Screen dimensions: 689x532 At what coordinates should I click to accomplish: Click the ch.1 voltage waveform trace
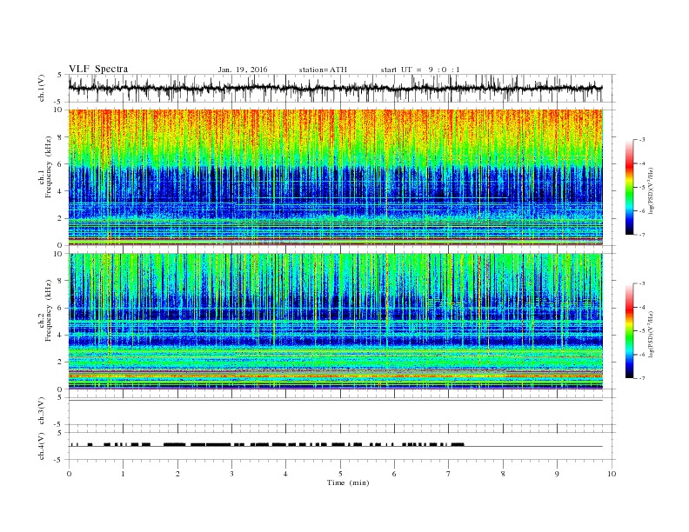[x=336, y=88]
